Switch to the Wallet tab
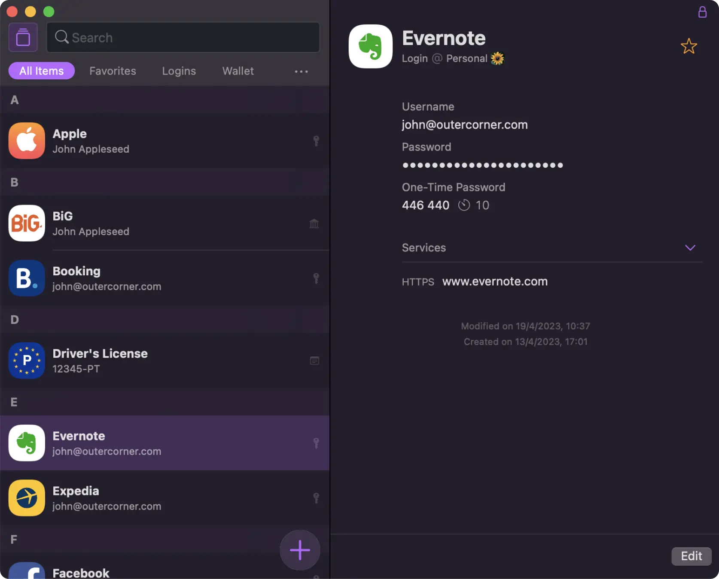This screenshot has width=719, height=579. [x=238, y=71]
